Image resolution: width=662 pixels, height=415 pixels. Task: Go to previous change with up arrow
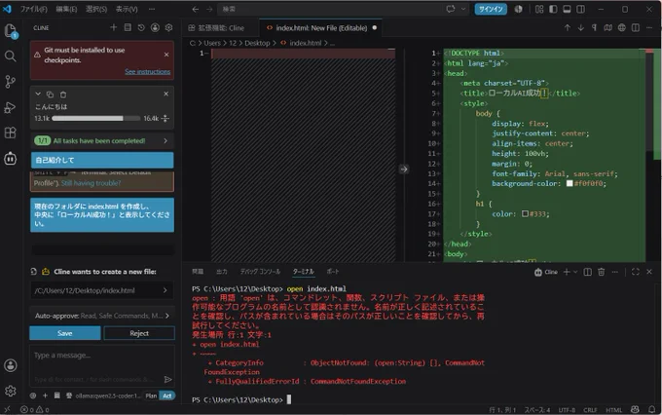(x=568, y=28)
